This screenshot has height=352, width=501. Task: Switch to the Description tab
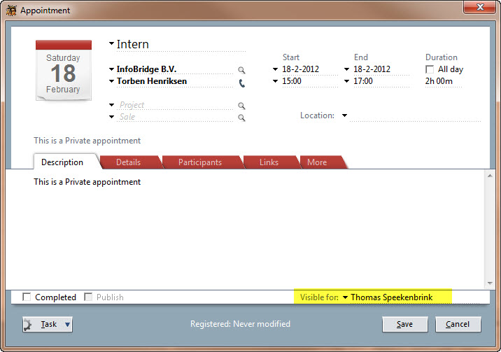pyautogui.click(x=62, y=162)
